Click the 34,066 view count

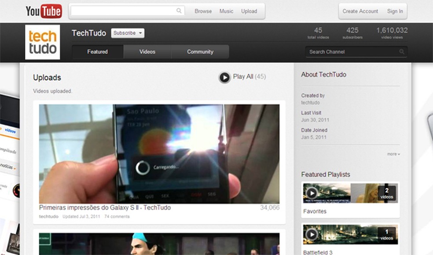click(x=270, y=207)
